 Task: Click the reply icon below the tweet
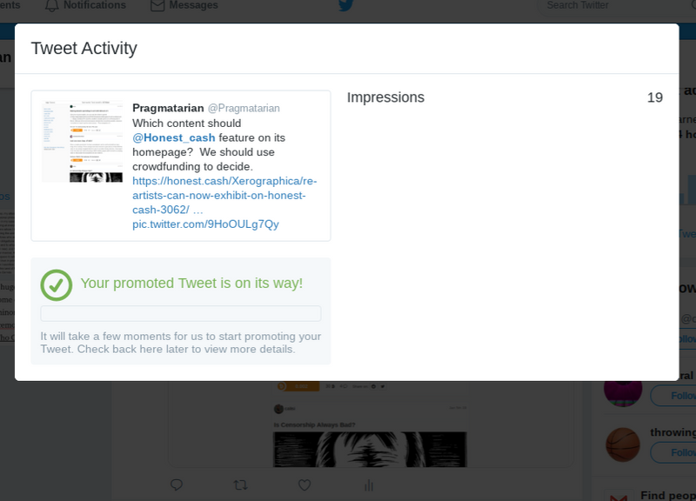click(x=177, y=484)
